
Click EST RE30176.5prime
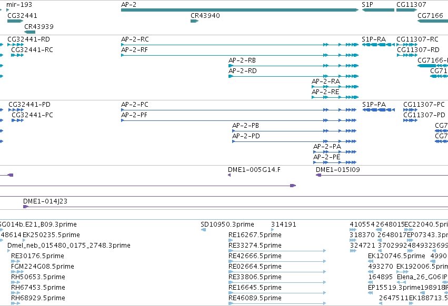pyautogui.click(x=15, y=261)
